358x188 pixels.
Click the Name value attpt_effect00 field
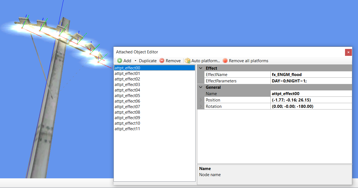click(311, 94)
